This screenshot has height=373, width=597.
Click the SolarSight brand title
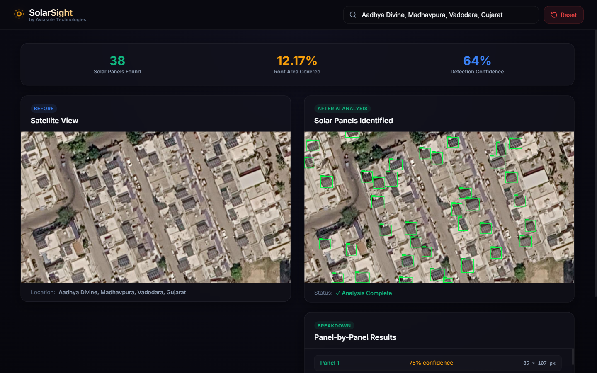[51, 12]
